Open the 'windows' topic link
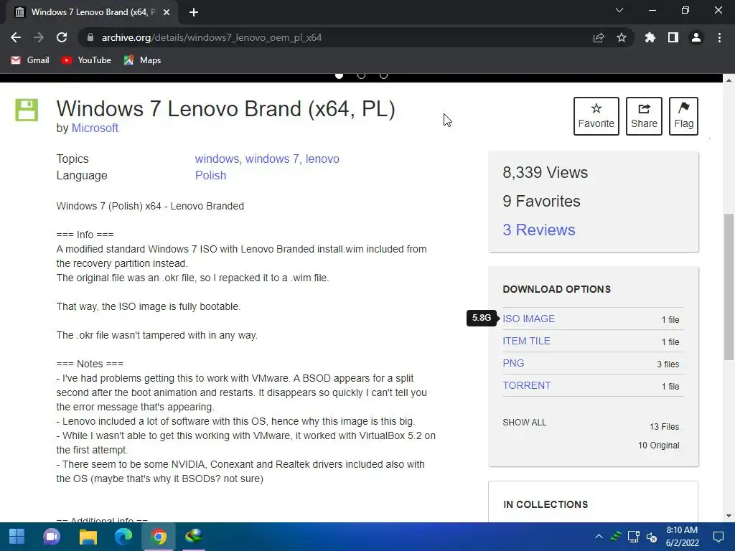Image resolution: width=735 pixels, height=551 pixels. (217, 159)
